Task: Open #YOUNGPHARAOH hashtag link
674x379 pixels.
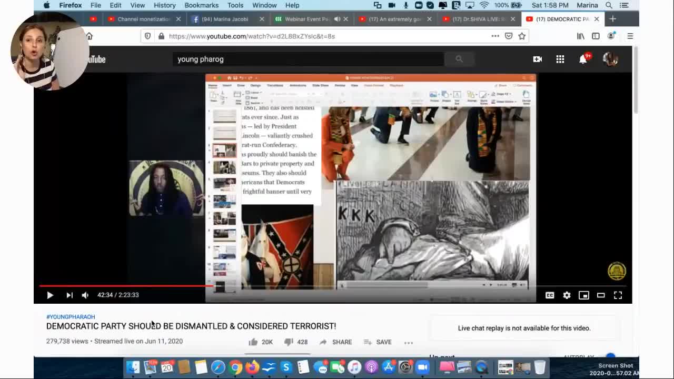Action: tap(71, 317)
